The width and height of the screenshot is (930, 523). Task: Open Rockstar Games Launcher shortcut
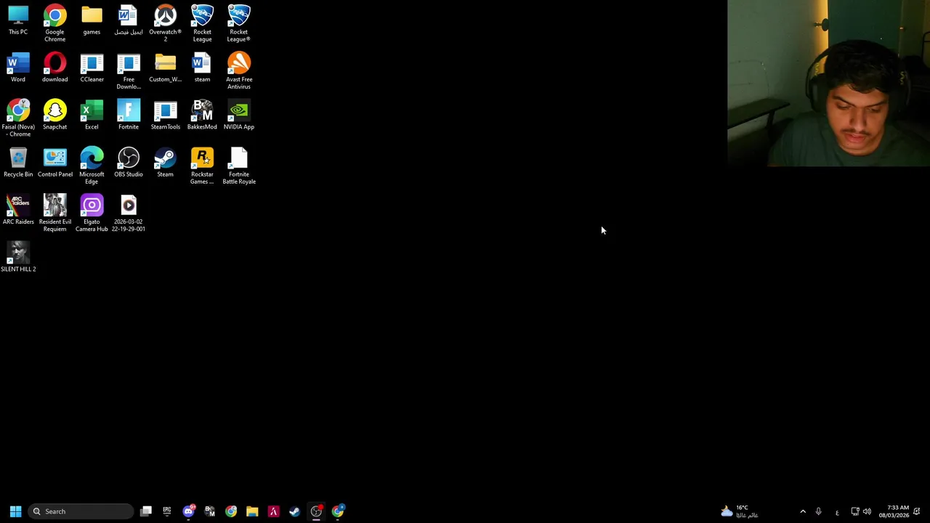click(x=202, y=166)
